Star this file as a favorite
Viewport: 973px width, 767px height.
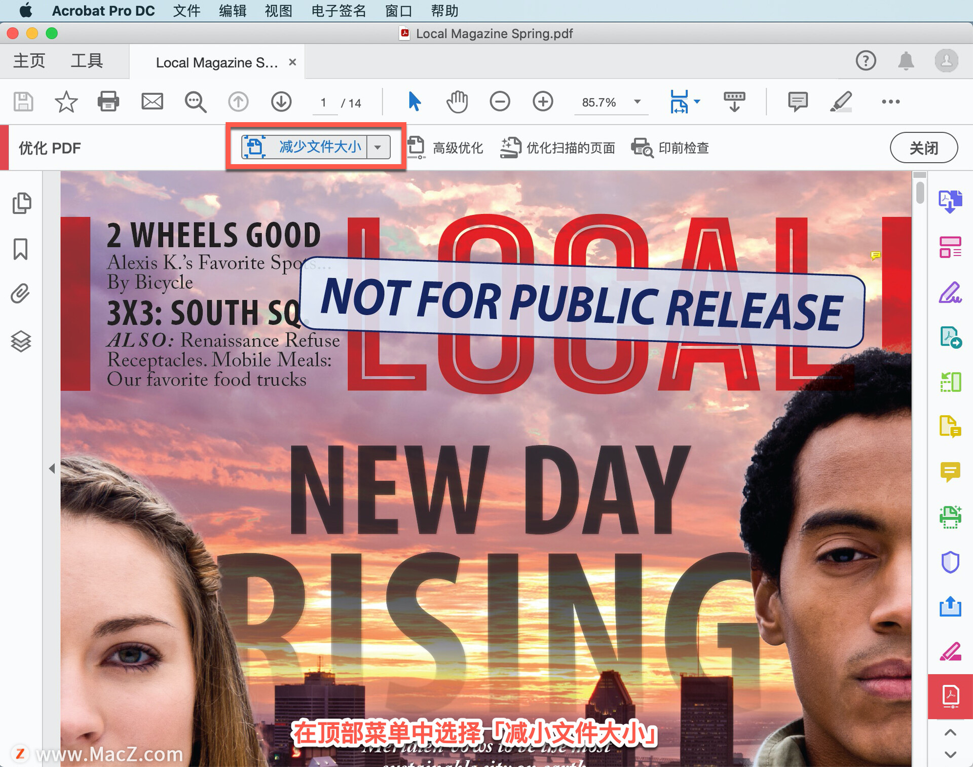point(66,102)
